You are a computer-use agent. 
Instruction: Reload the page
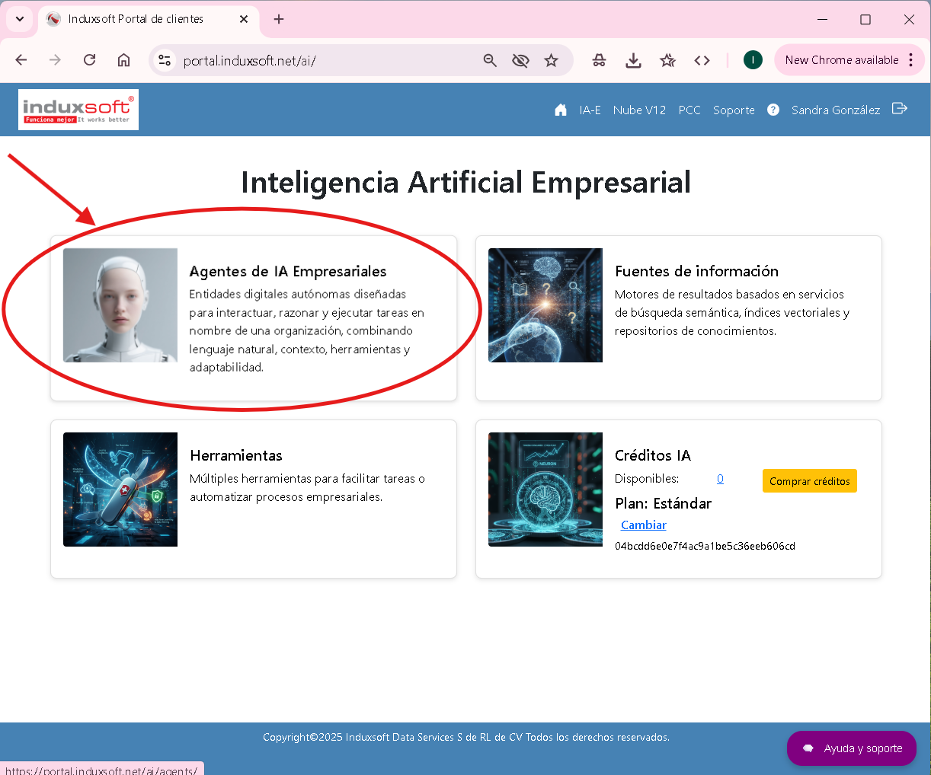(90, 60)
